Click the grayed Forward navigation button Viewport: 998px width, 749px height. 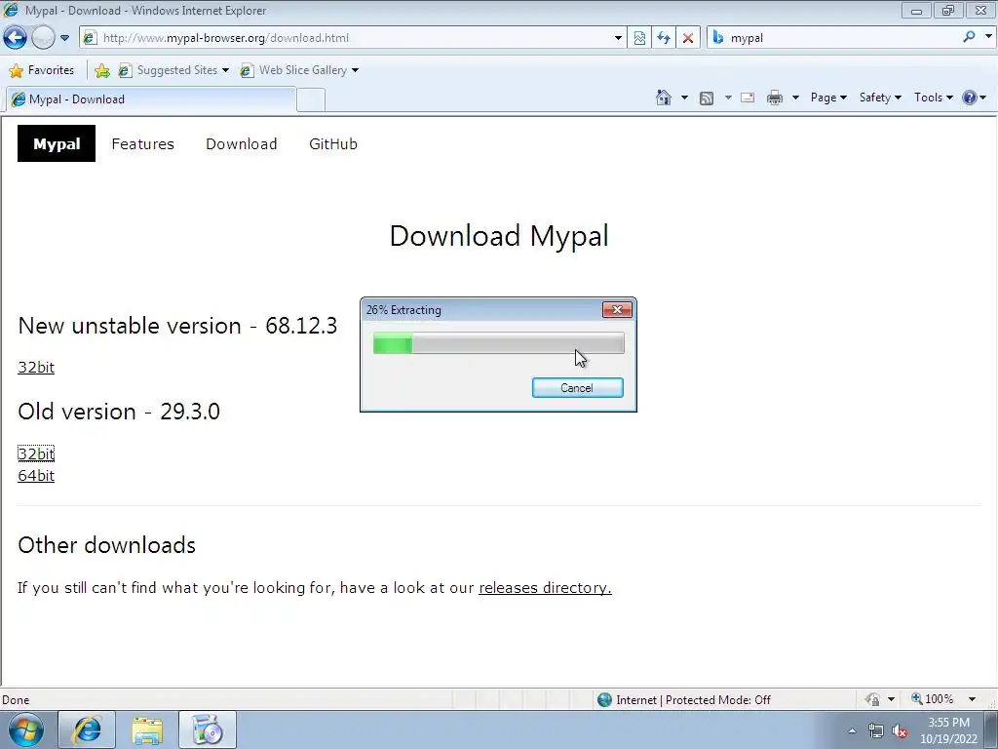coord(43,38)
